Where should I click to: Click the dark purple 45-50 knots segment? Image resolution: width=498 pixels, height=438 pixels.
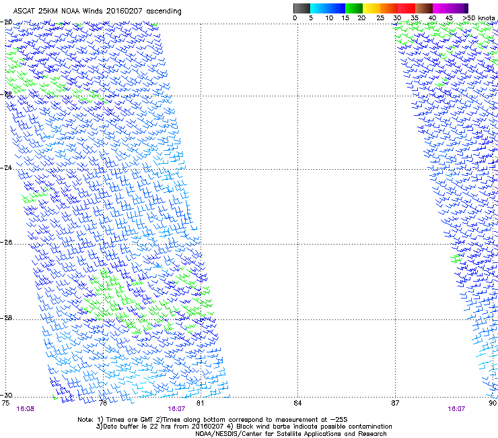459,8
